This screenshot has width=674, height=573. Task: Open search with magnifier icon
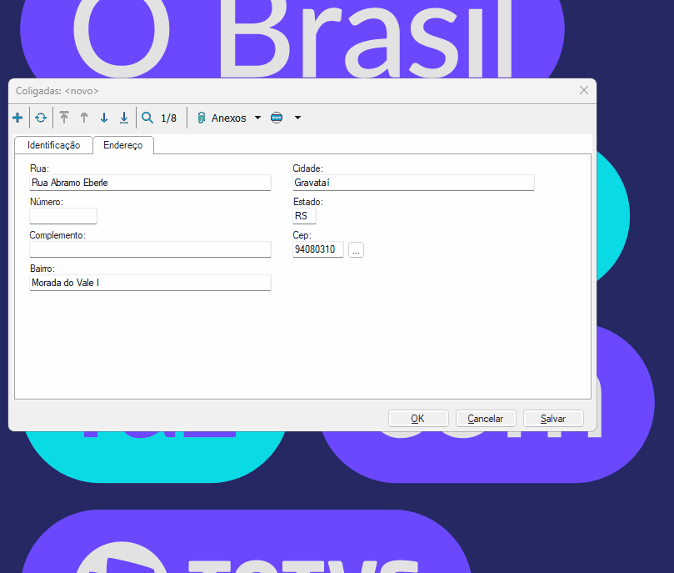pos(147,118)
